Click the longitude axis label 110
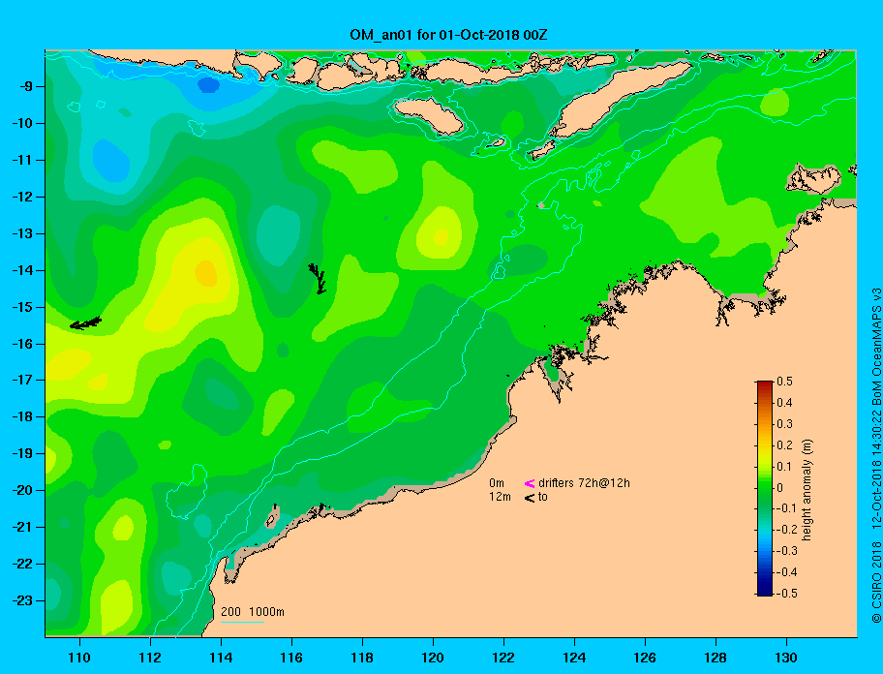 pyautogui.click(x=79, y=658)
